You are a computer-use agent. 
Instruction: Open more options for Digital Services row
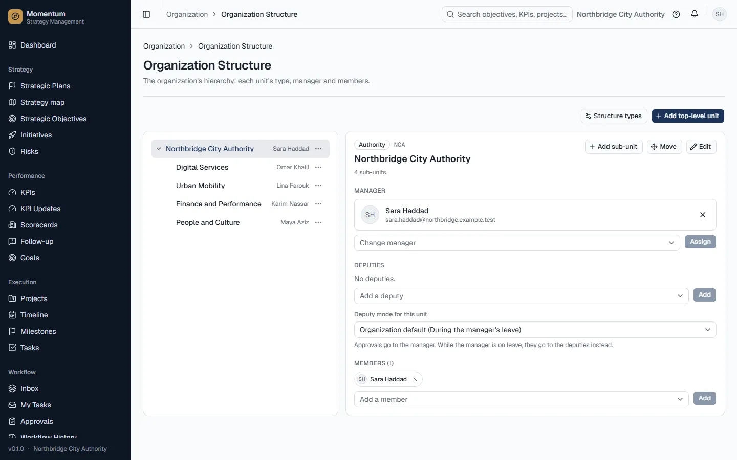(x=318, y=167)
